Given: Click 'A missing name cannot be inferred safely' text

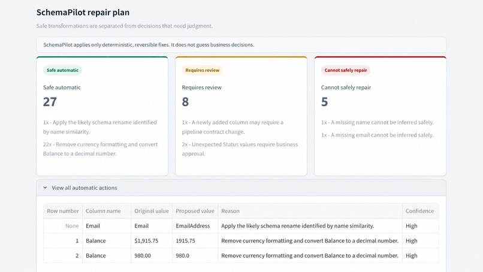Looking at the screenshot, I should tap(377, 122).
